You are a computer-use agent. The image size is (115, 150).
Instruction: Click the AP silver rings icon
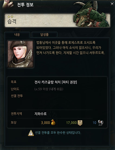(x=101, y=123)
